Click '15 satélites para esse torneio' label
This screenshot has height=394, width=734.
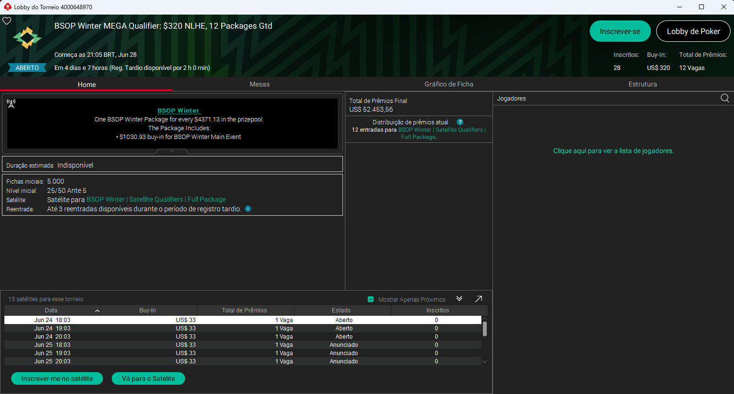[46, 299]
